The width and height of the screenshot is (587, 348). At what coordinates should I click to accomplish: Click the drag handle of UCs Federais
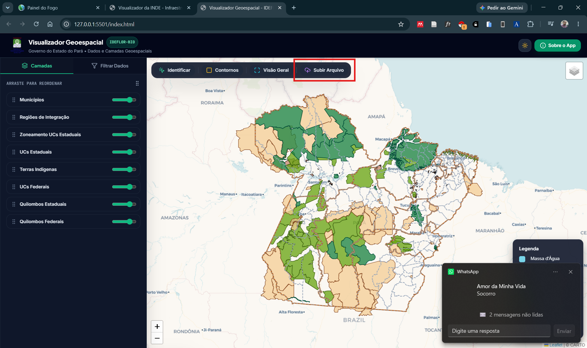click(14, 187)
